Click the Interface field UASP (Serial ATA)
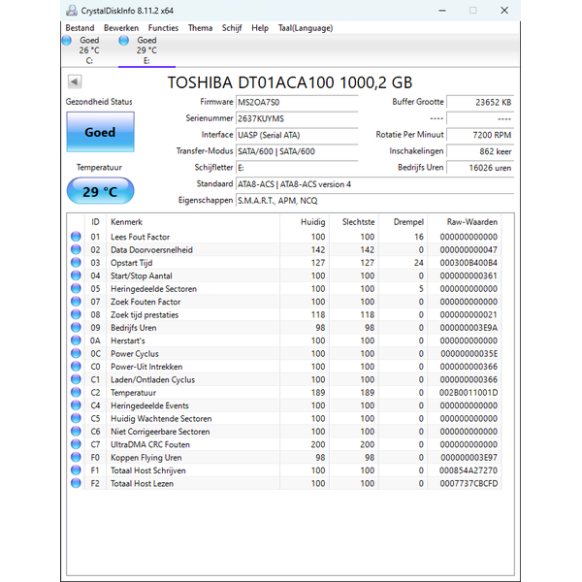 (x=297, y=135)
